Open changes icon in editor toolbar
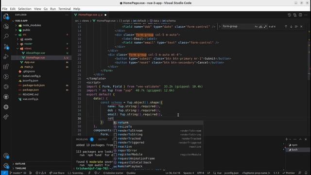 (295, 15)
